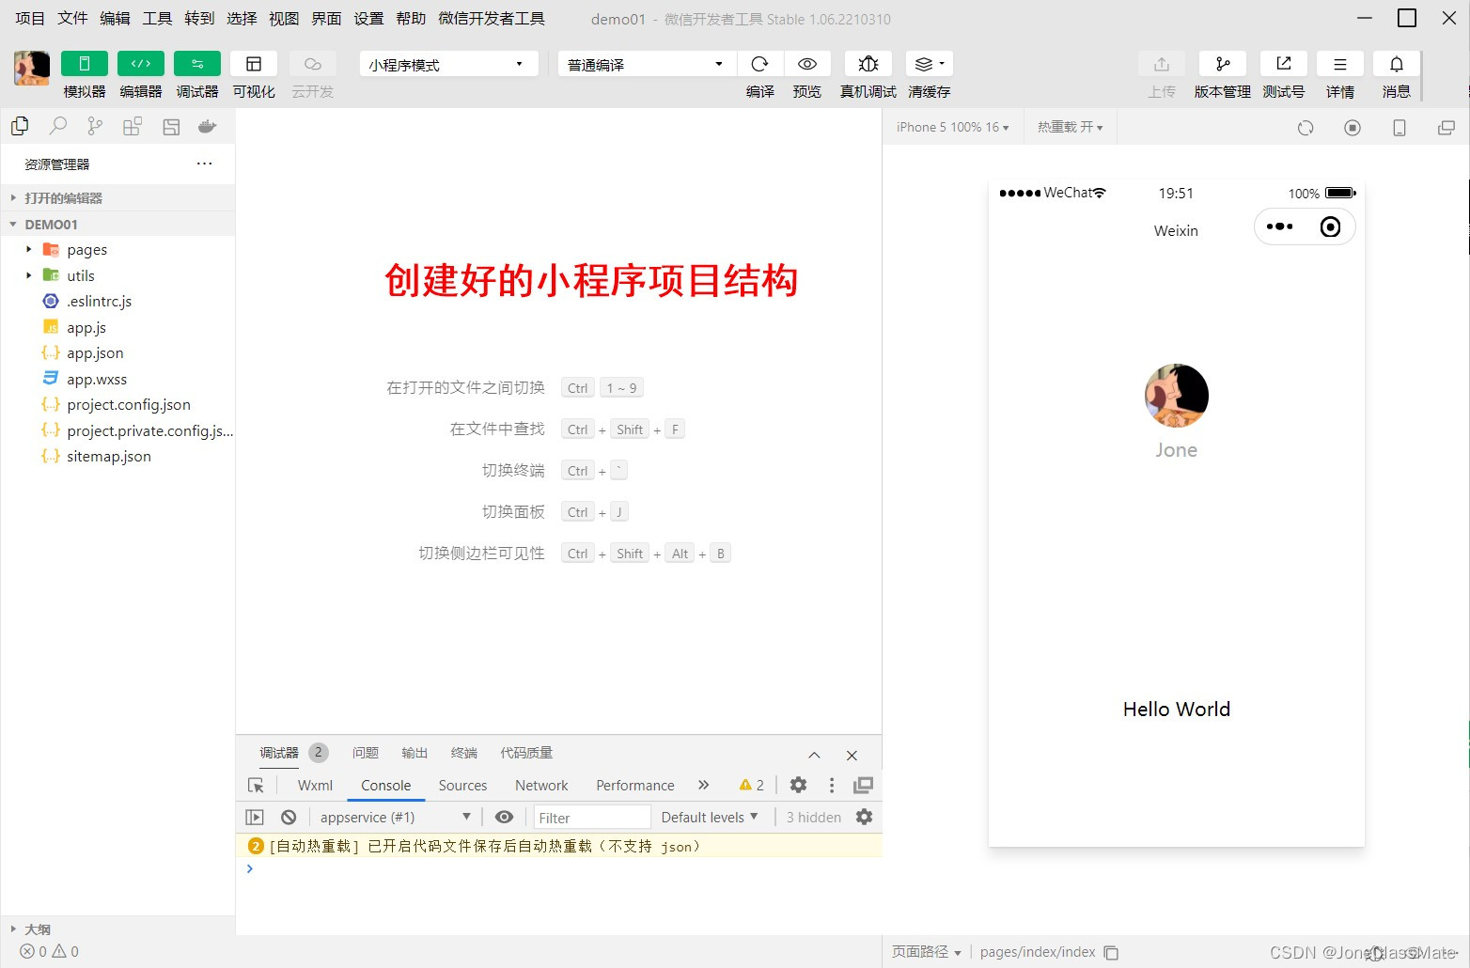Toggle the debugger (调试器) panel
This screenshot has width=1470, height=968.
(197, 64)
